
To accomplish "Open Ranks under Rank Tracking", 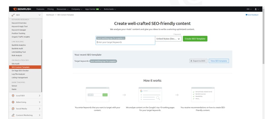I will click(x=14, y=89).
